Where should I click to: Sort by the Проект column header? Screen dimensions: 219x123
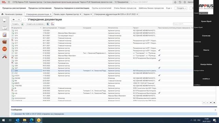[145, 28]
